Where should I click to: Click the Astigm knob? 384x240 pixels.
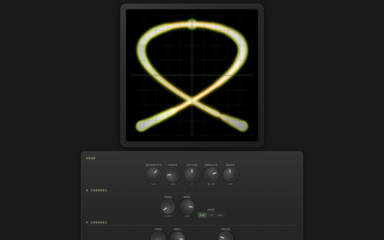[192, 175]
